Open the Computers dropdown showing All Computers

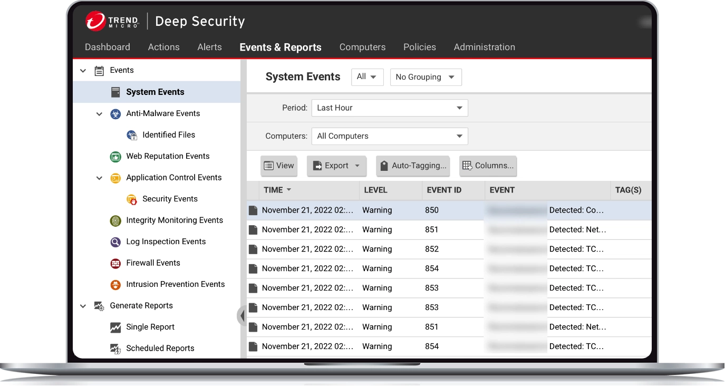click(389, 136)
